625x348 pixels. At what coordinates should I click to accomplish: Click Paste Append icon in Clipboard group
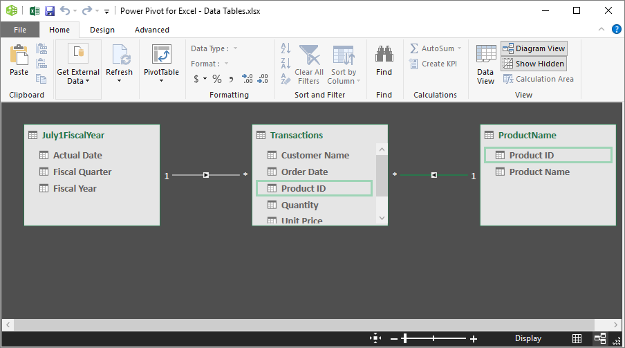[x=41, y=48]
